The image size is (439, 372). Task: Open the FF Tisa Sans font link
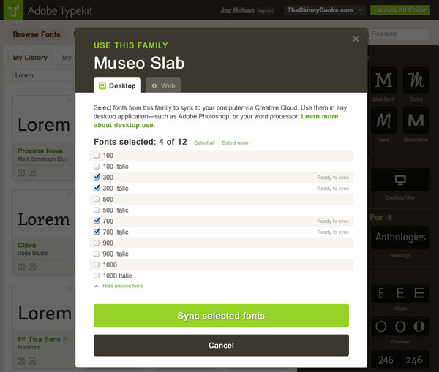(x=42, y=340)
